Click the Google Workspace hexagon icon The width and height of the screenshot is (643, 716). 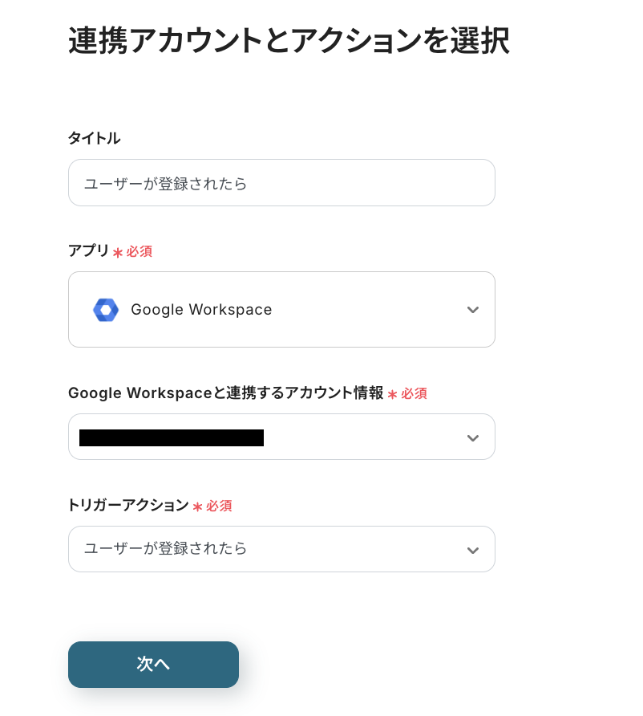click(x=106, y=310)
